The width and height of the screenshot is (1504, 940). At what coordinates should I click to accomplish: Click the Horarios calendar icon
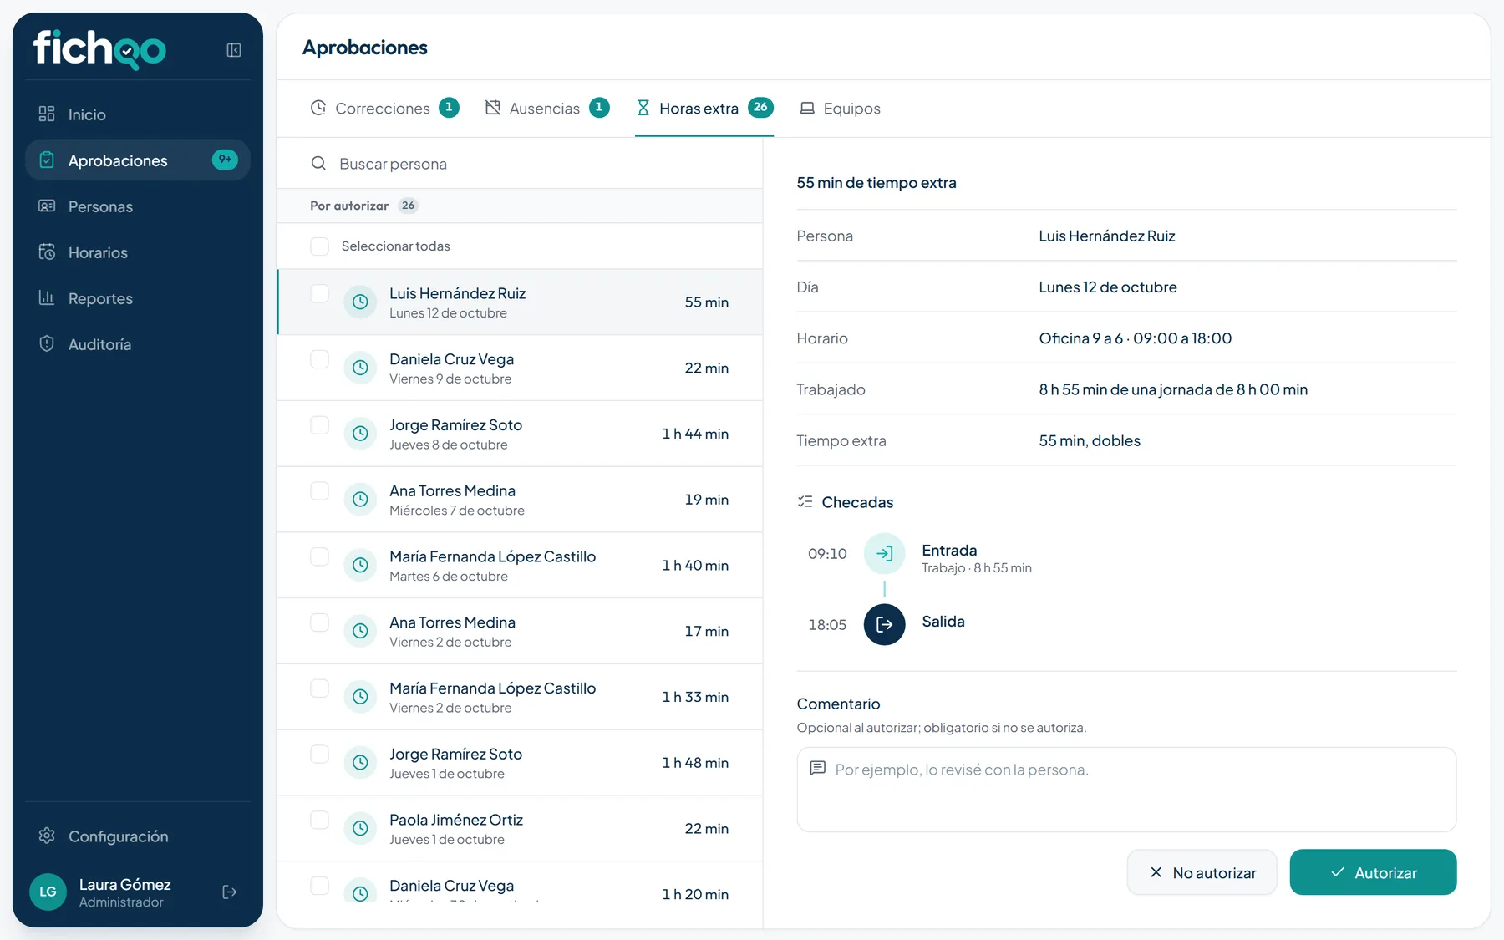[47, 252]
